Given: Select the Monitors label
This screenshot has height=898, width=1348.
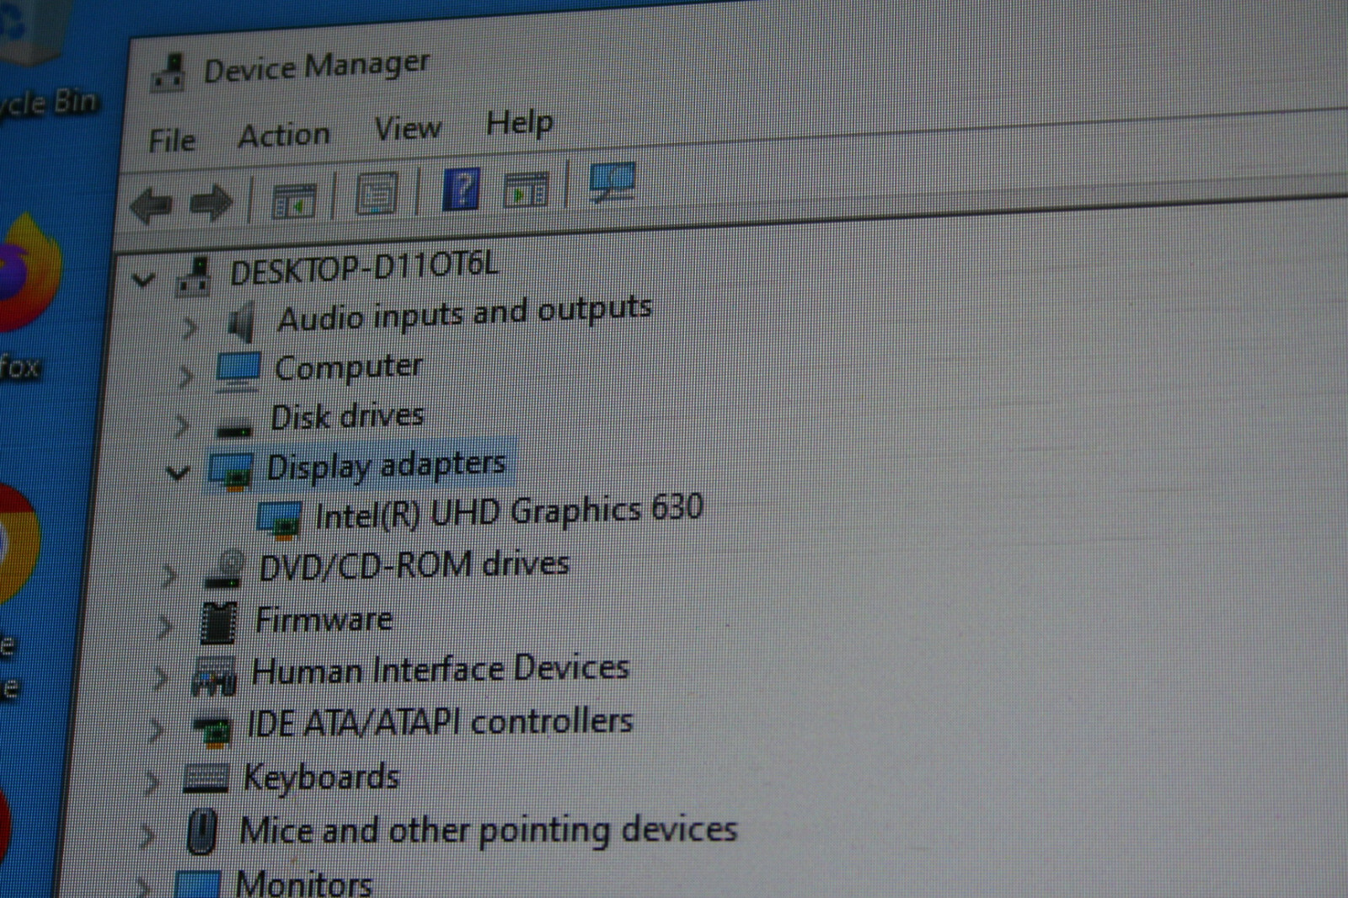Looking at the screenshot, I should coord(303,884).
